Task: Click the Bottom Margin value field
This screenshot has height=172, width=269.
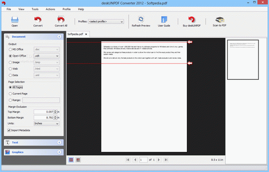Action: pyautogui.click(x=44, y=117)
